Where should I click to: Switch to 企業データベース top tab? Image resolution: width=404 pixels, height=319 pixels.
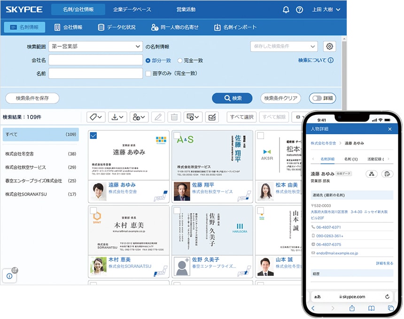click(x=132, y=9)
